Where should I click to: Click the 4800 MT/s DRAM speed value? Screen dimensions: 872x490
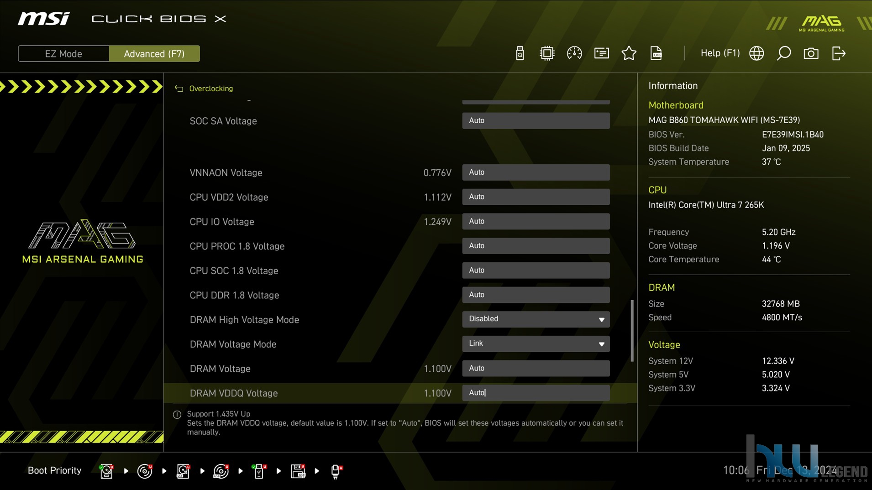point(782,318)
